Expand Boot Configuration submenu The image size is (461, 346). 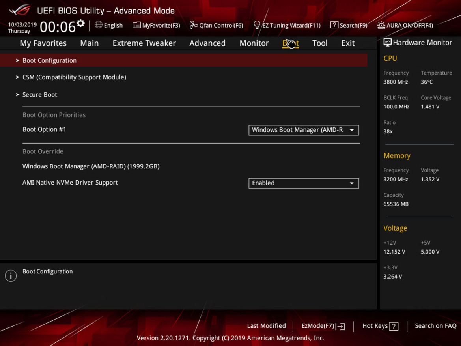[183, 60]
